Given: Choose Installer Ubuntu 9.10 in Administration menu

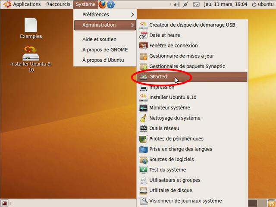Looking at the screenshot, I should tap(192, 97).
